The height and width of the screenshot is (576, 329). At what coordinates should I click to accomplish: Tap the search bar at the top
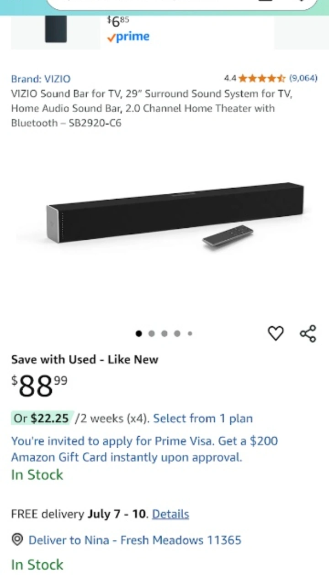[182, 4]
